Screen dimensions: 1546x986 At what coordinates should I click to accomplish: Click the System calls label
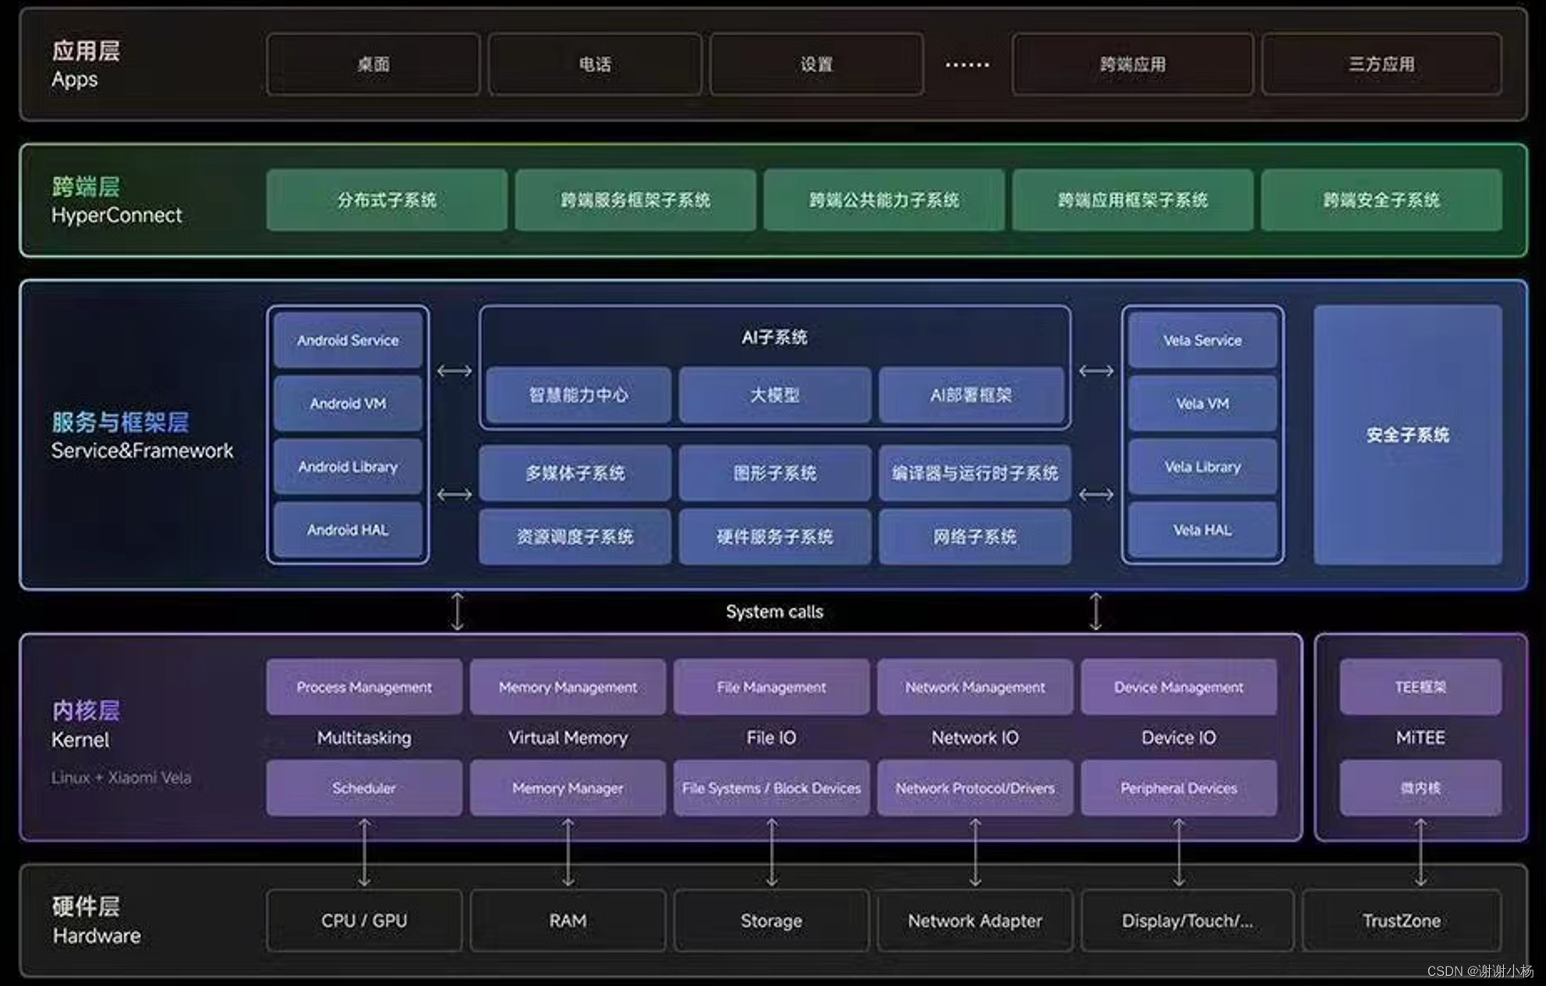pyautogui.click(x=774, y=612)
